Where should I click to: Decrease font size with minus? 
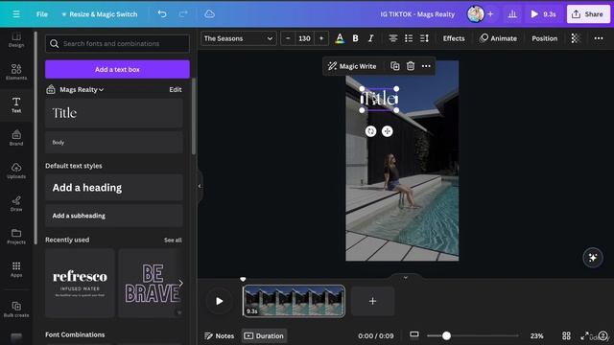point(288,38)
